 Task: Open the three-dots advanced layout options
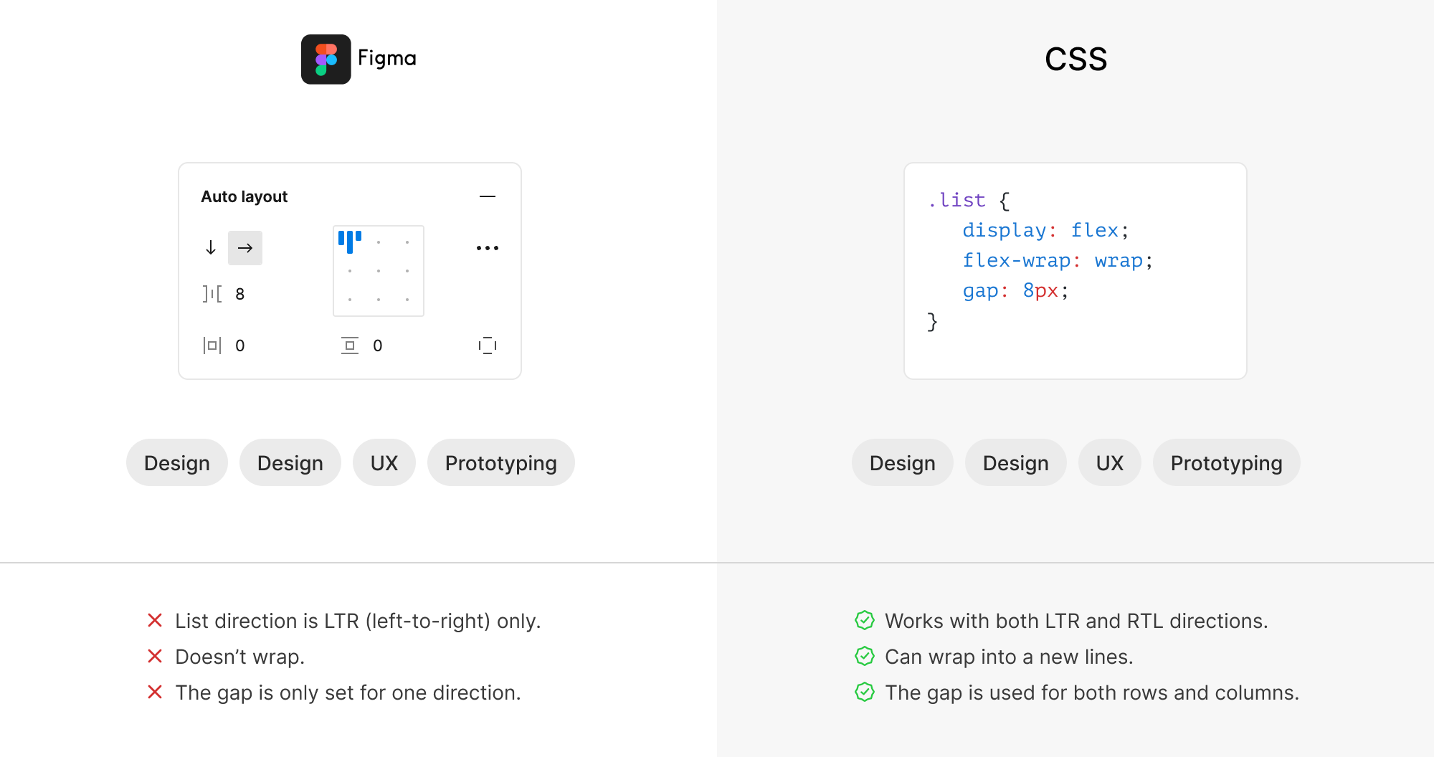[488, 248]
